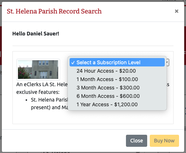Click the St. Helena Parish Record Search heading
This screenshot has width=186, height=153.
click(x=54, y=11)
